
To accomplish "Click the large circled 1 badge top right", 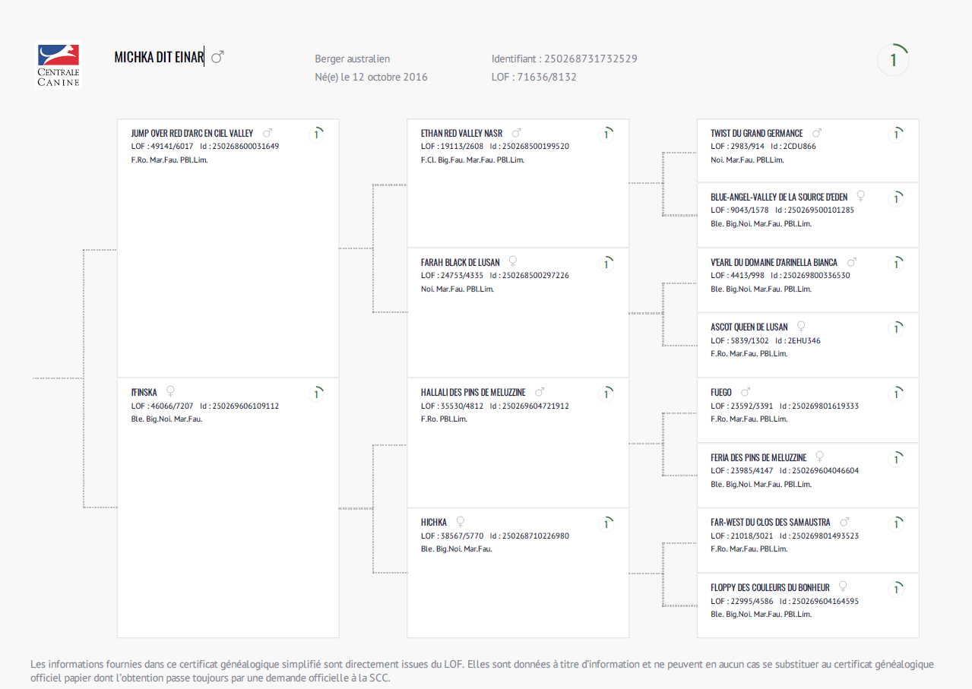I will tap(894, 60).
